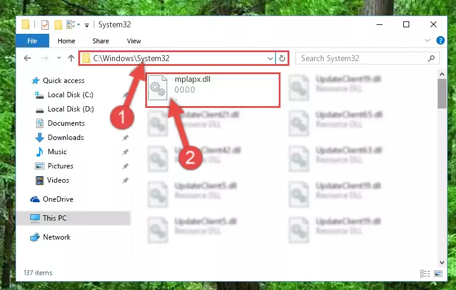
Task: Open Pictures in the navigation pane
Action: click(x=60, y=166)
